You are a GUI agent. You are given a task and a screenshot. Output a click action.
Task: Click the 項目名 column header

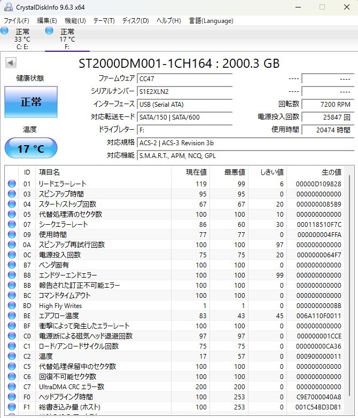[103, 172]
